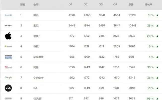The image size is (162, 100).
Task: Click the total value 18120
Action: 132,15
